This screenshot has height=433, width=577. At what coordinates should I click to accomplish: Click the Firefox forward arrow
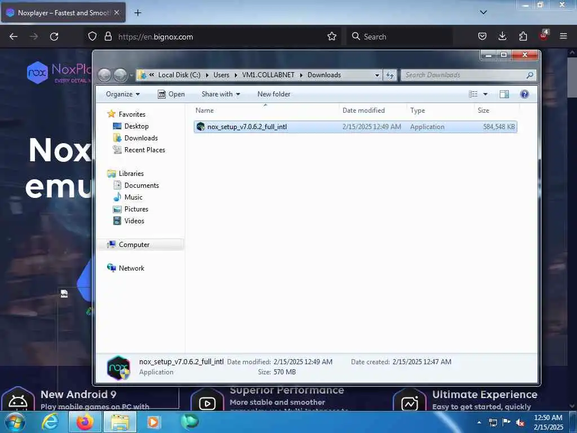coord(34,37)
